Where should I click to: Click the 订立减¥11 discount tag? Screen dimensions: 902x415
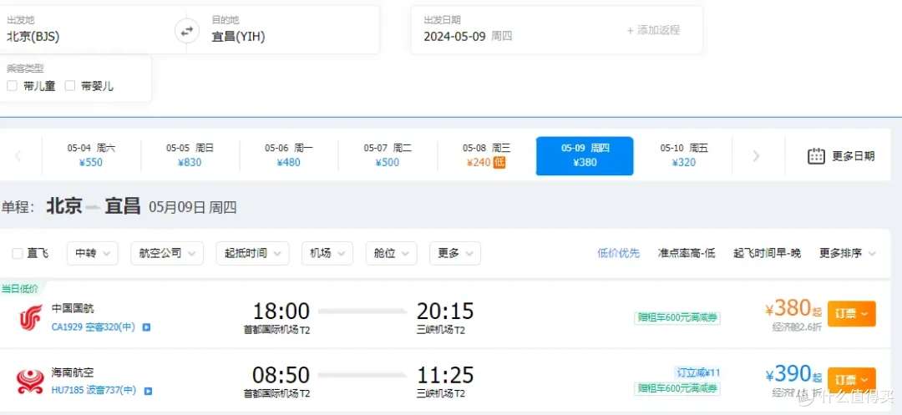697,373
